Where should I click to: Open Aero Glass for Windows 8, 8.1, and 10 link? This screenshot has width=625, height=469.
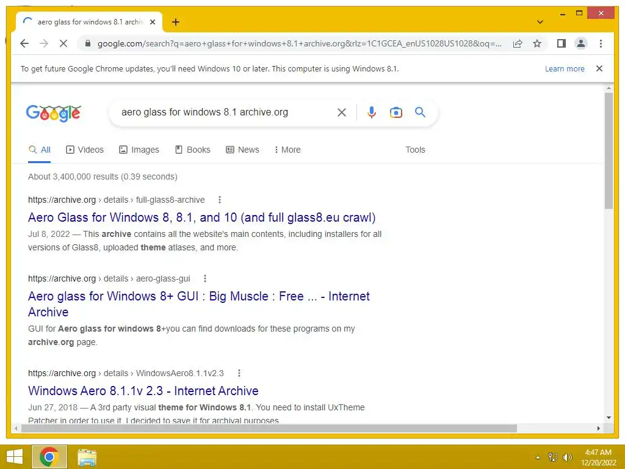click(x=201, y=217)
